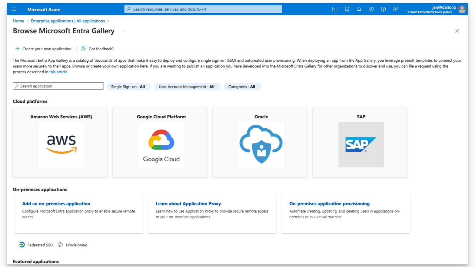
Task: Click the ellipsis next to page title
Action: (124, 31)
